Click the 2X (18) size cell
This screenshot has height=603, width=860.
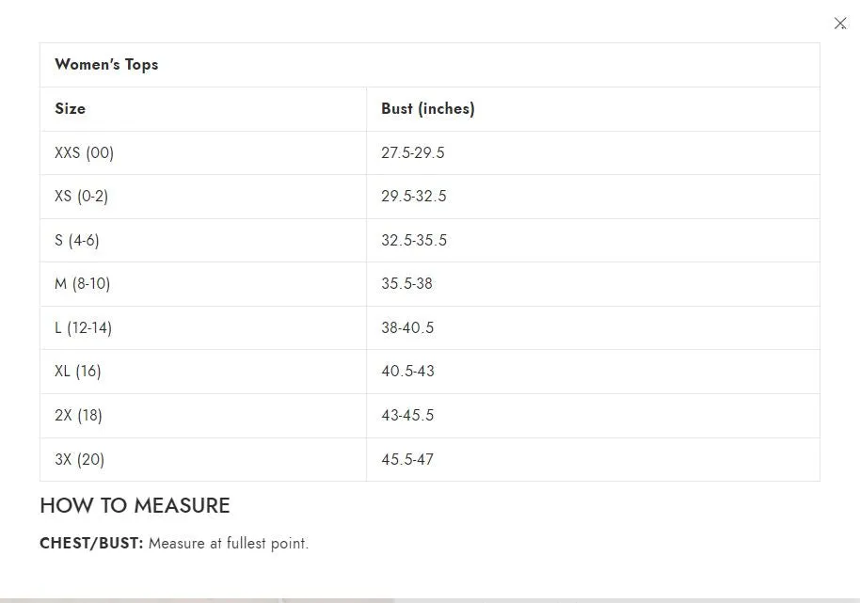[x=78, y=415]
